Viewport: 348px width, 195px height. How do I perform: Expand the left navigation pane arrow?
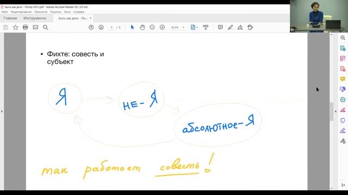point(2,111)
